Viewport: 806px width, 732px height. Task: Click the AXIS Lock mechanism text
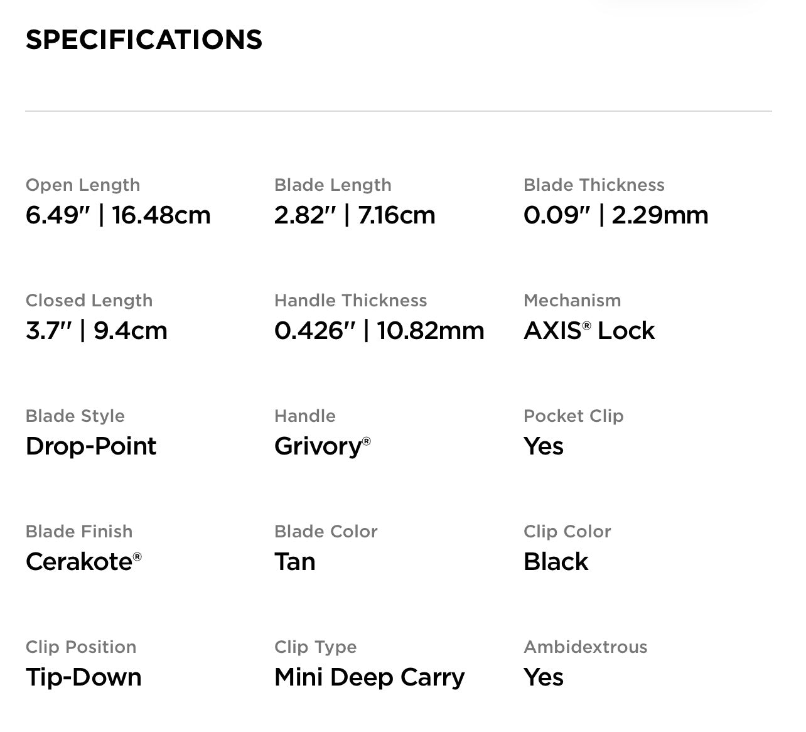point(589,331)
